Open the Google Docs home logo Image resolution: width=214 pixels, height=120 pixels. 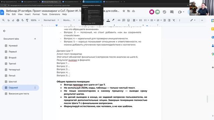2,12
